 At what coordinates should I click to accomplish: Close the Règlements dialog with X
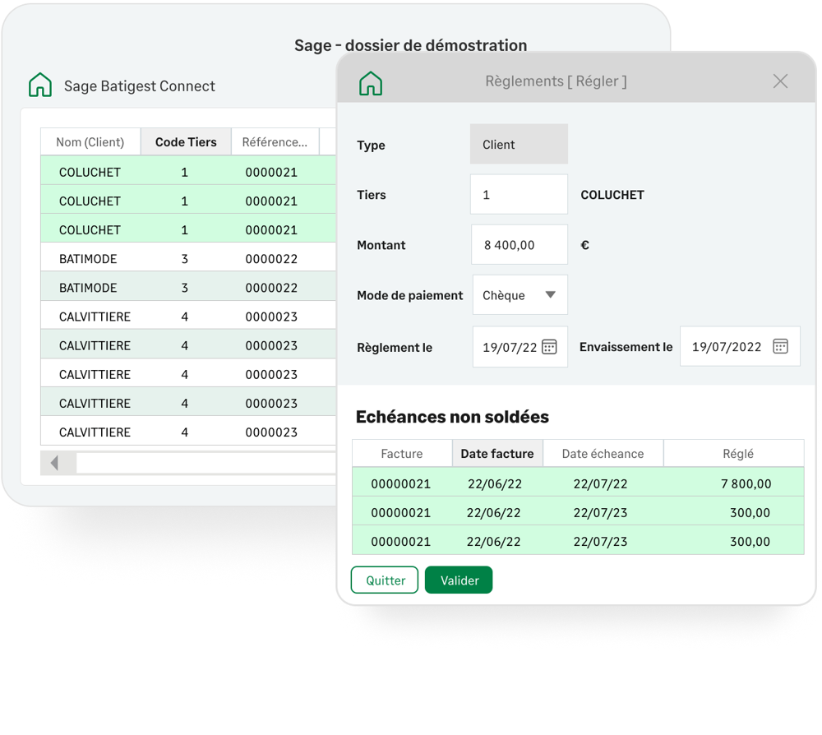click(x=780, y=81)
